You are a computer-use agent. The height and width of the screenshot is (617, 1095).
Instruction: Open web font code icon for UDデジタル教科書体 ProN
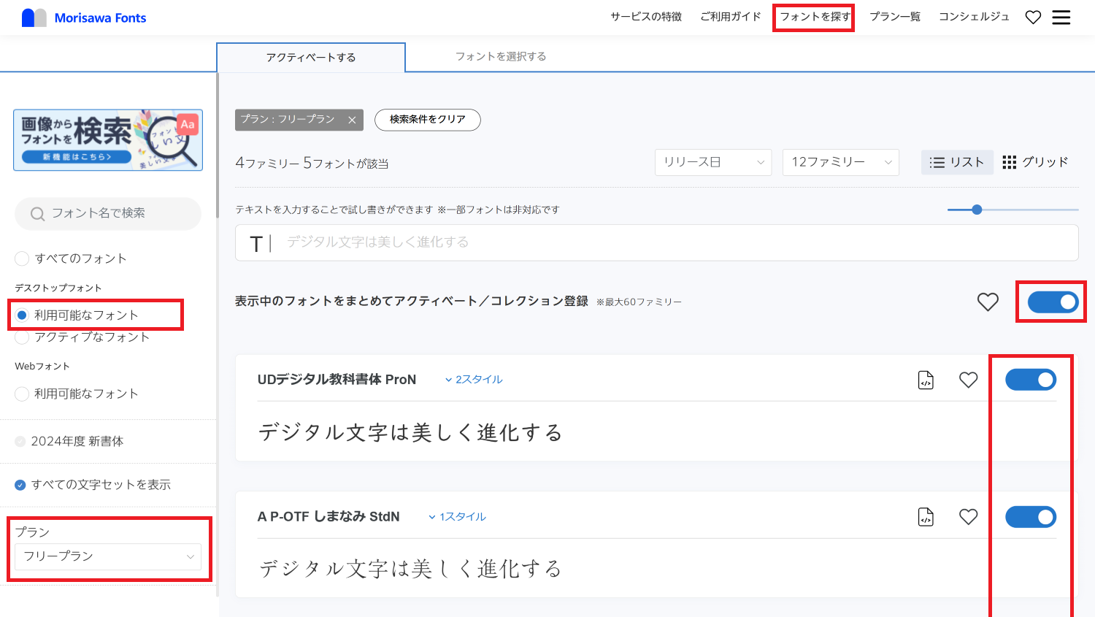pos(926,380)
